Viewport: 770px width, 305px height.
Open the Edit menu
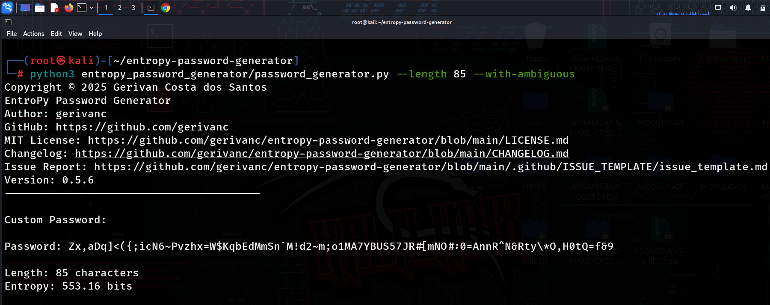(x=56, y=34)
